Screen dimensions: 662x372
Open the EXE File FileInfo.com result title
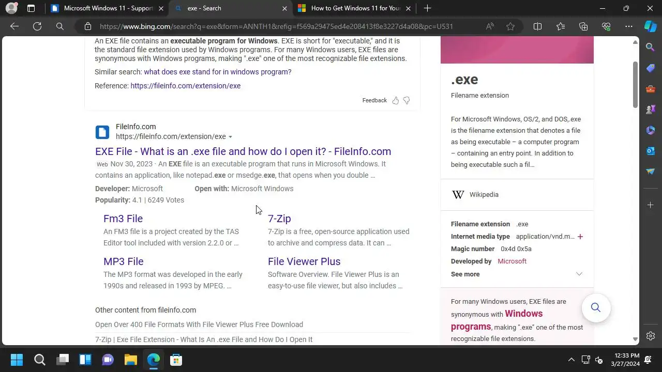pyautogui.click(x=243, y=151)
